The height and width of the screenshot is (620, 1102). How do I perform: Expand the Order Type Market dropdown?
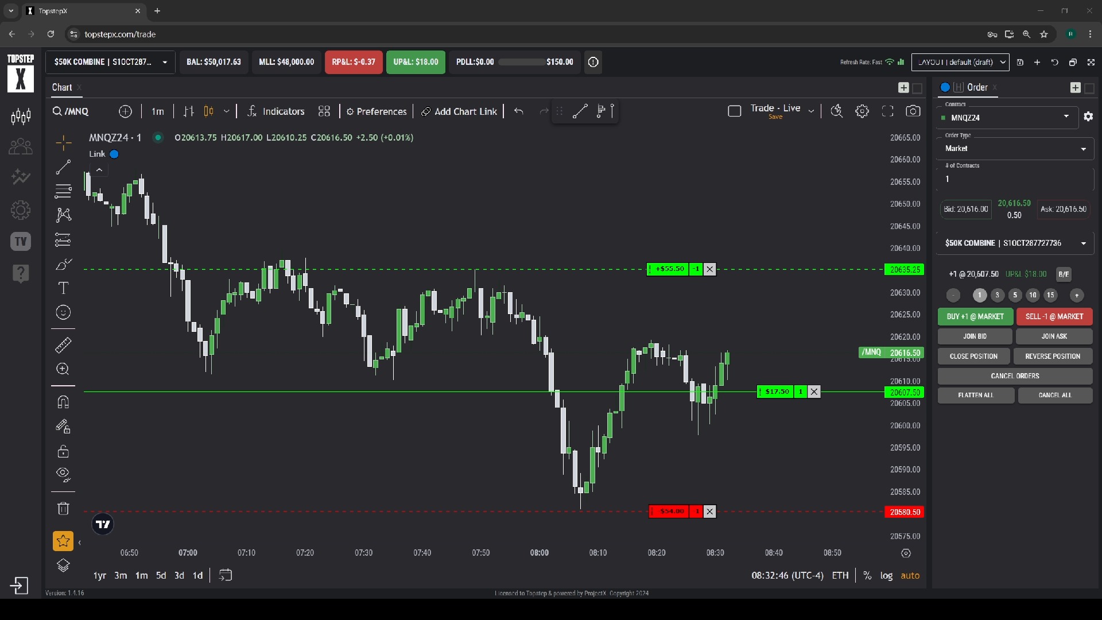click(x=1015, y=148)
